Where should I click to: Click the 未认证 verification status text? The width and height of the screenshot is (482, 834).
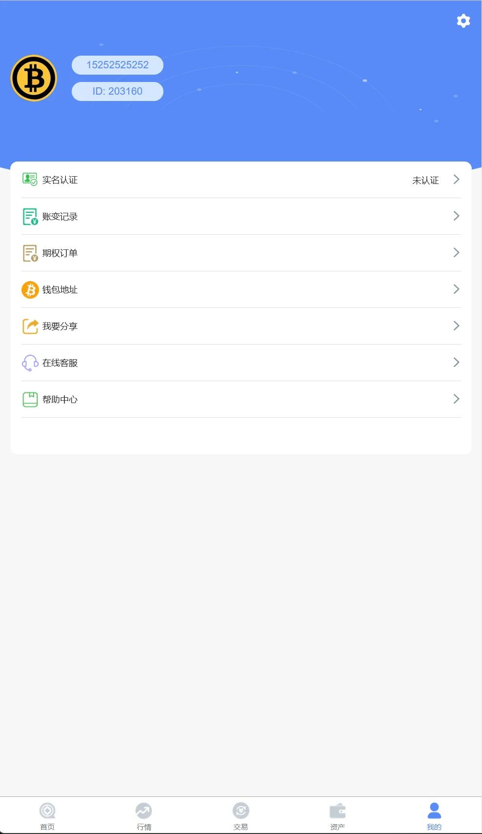(425, 181)
